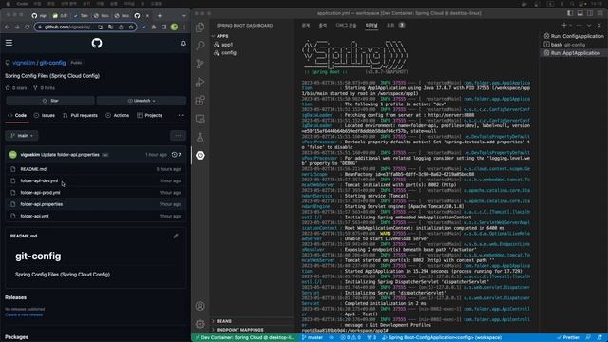Open the Run and Debug view
This screenshot has width=608, height=342.
(x=200, y=82)
